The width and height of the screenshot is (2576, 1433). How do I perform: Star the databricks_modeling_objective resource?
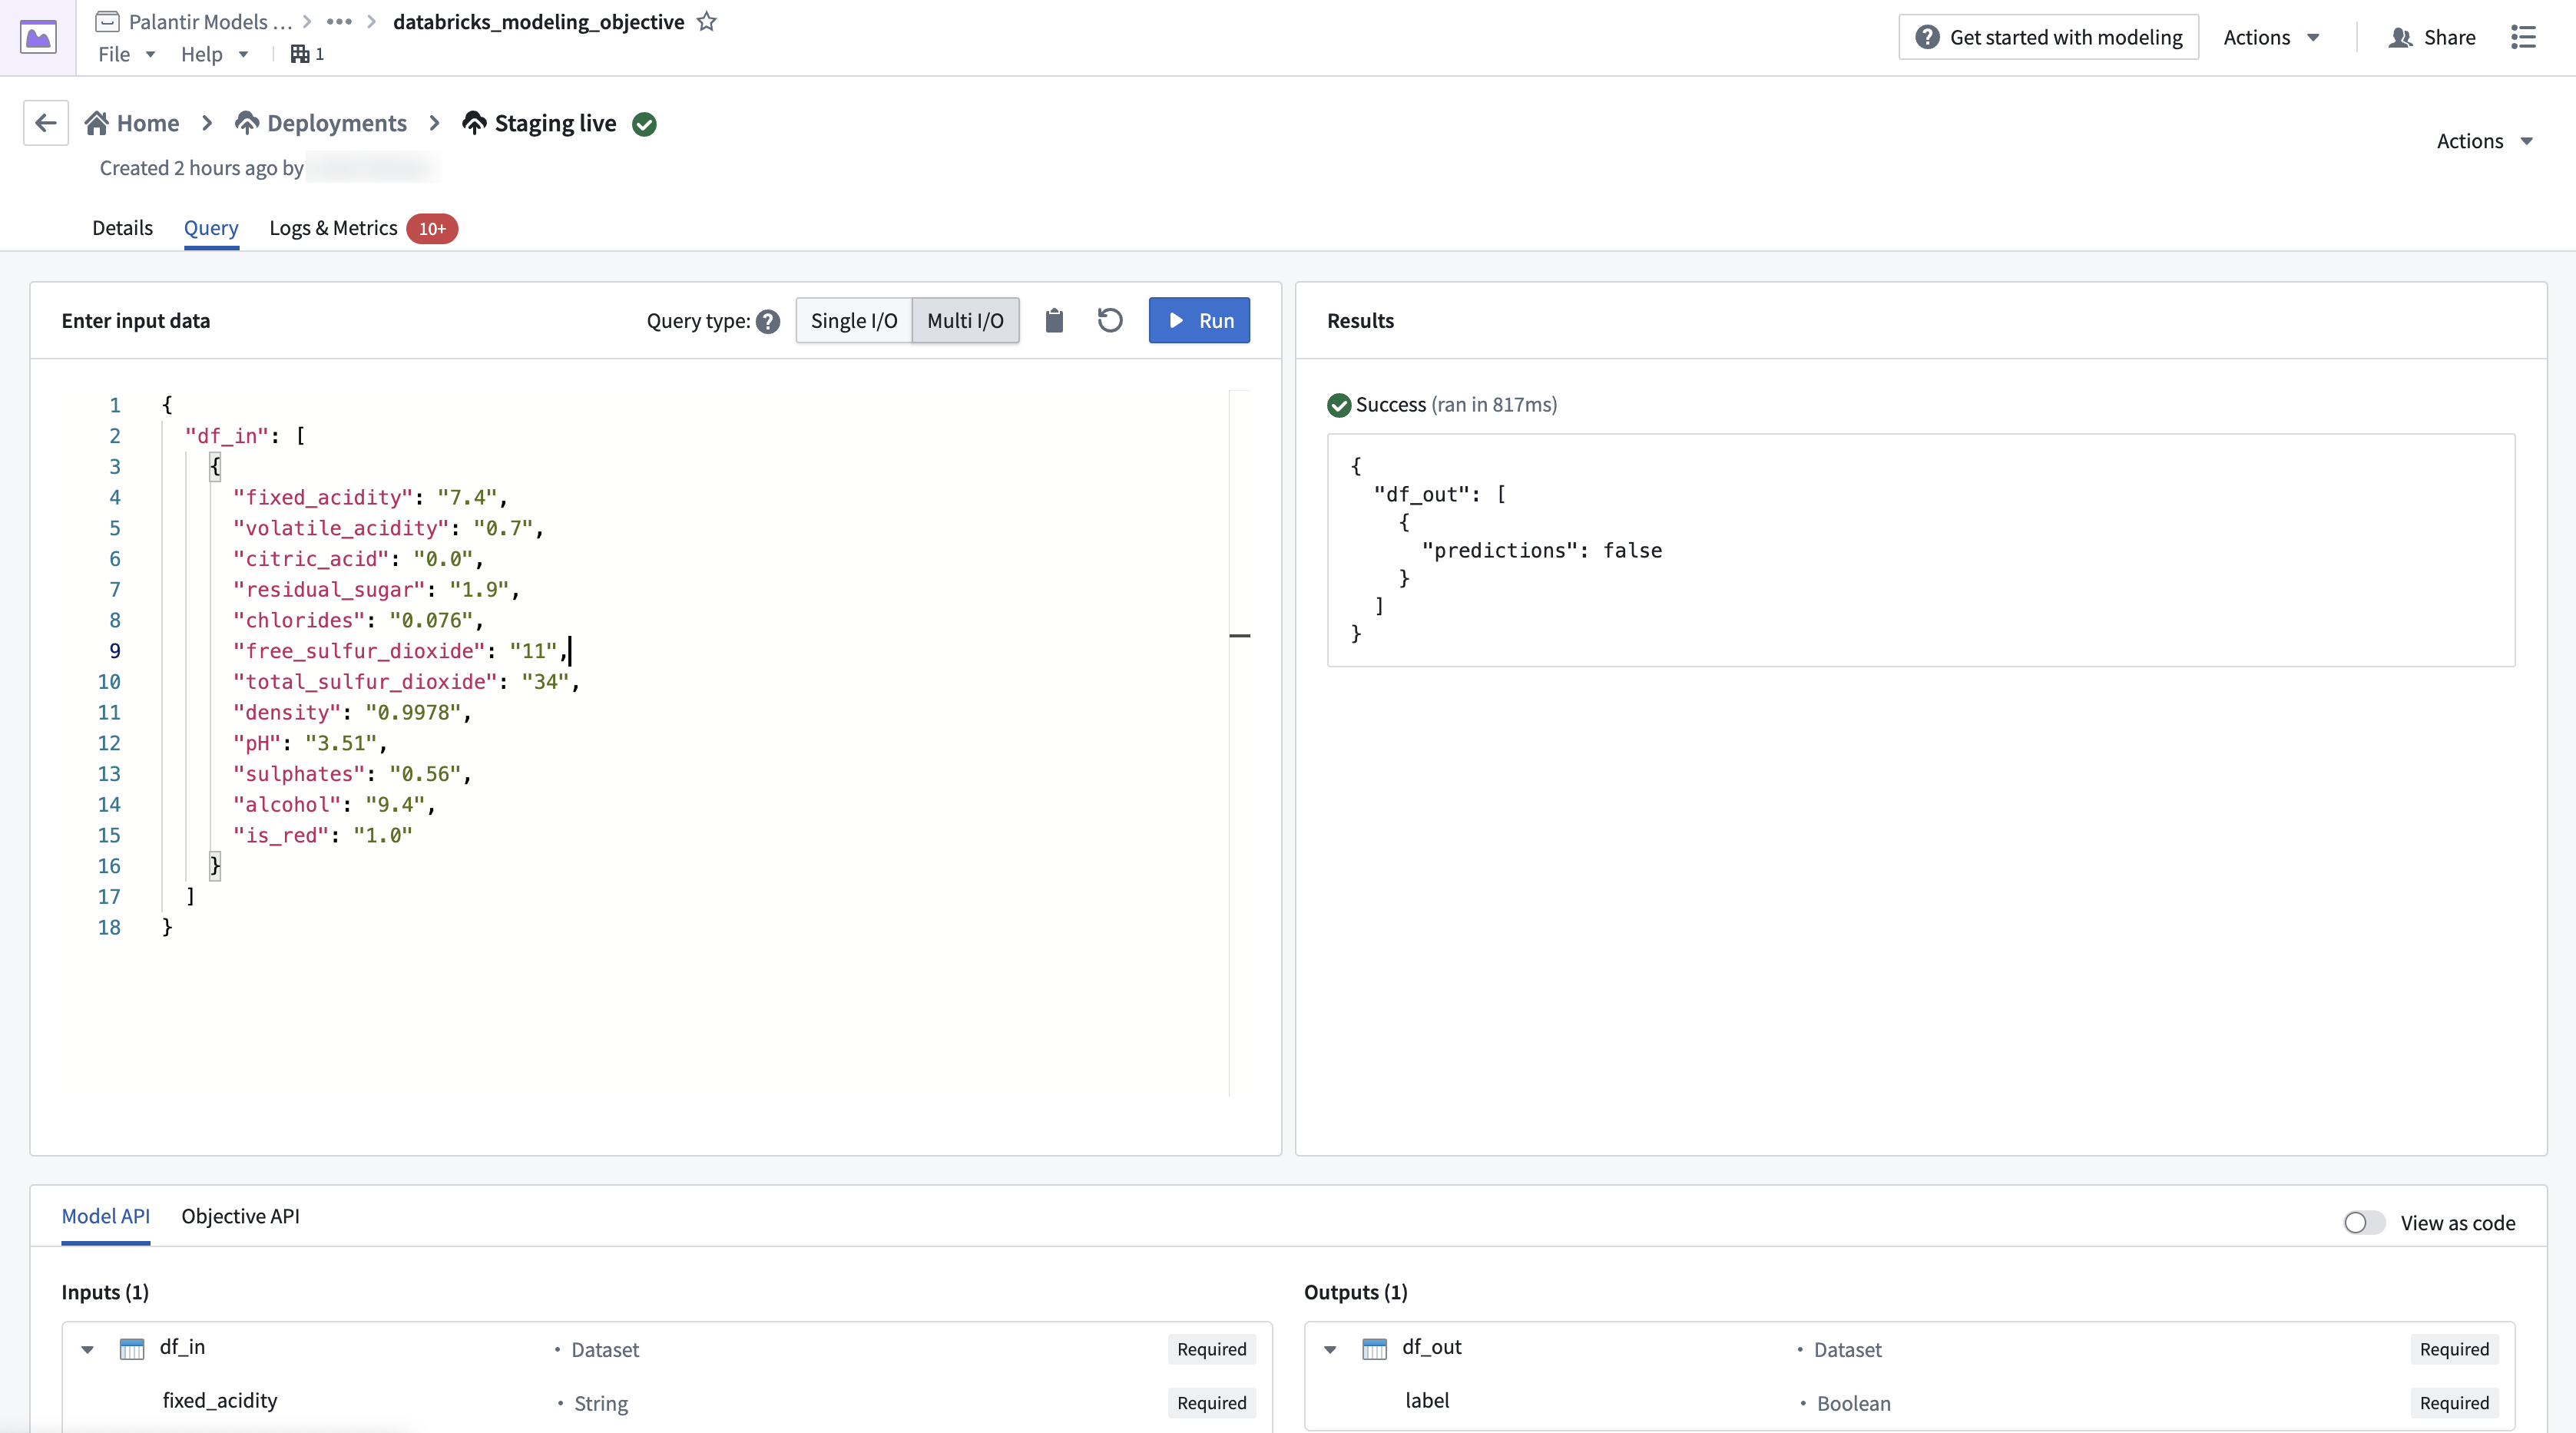pos(707,21)
